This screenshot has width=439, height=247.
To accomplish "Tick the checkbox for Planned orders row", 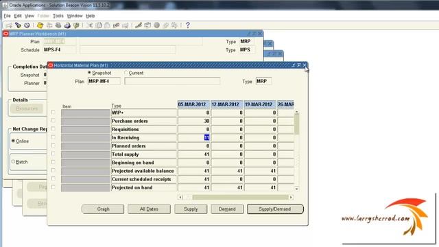I will 53,145.
